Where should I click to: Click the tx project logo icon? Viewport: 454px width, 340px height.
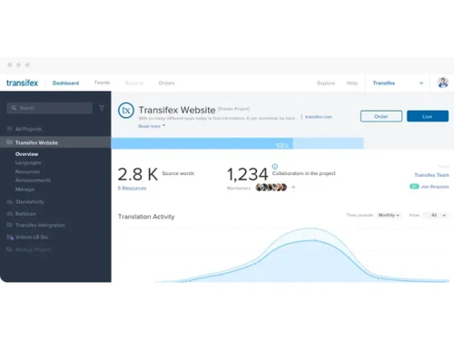126,111
